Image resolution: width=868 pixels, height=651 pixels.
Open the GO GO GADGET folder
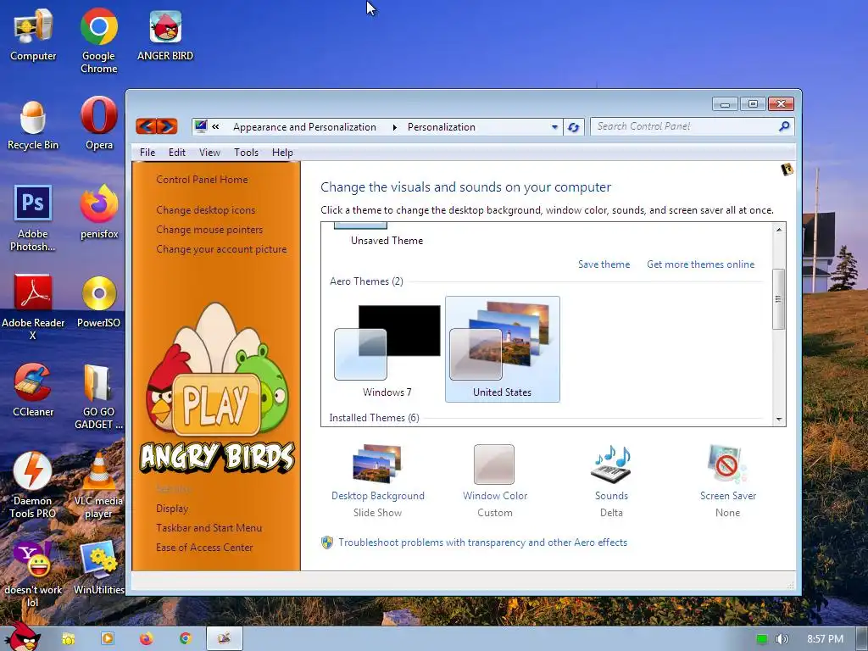98,397
